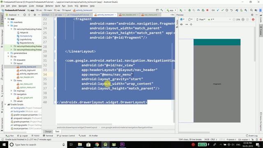This screenshot has width=263, height=148.
Task: Switch to the nav_menu.xml editor tab
Action: tap(150, 15)
